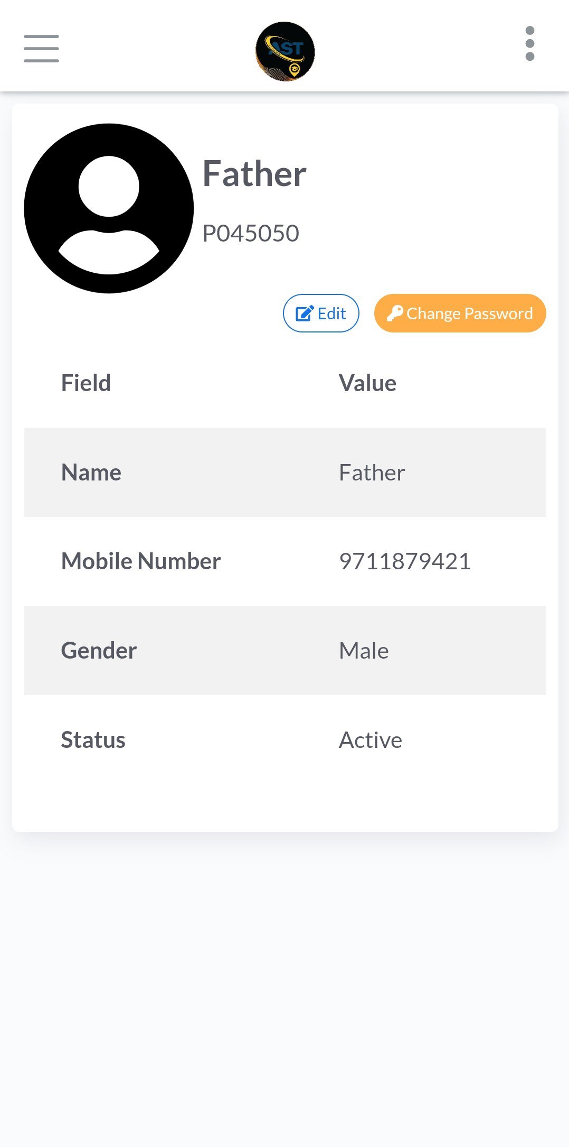
Task: Click the mobile number 9711879421
Action: click(404, 561)
